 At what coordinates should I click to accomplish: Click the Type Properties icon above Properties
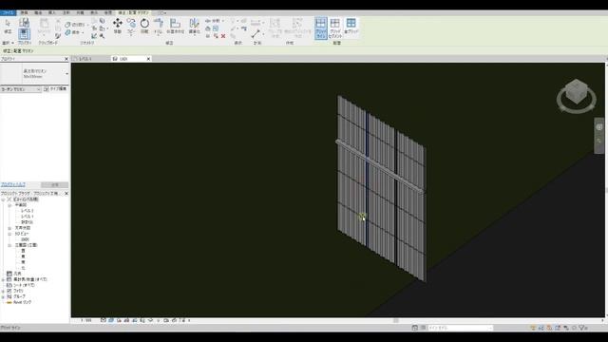[x=24, y=23]
